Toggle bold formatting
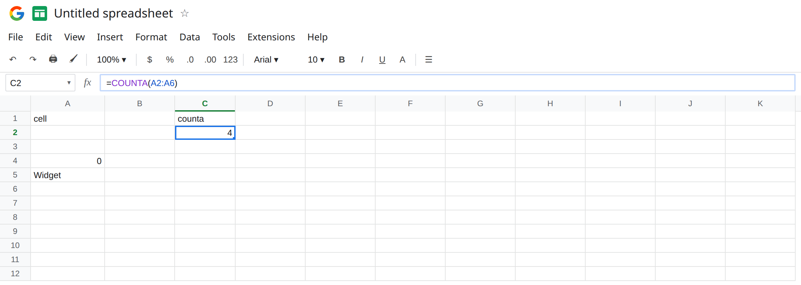 pyautogui.click(x=342, y=59)
